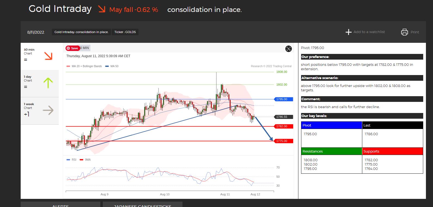Image resolution: width=433 pixels, height=207 pixels.
Task: Click the chart image zoom search icon
Action: [x=289, y=49]
